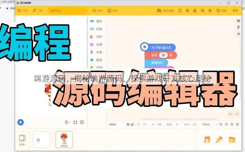Select the mushroom character sprite thumbnail

64,140
